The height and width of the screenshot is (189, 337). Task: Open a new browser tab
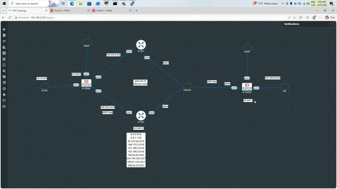point(136,10)
